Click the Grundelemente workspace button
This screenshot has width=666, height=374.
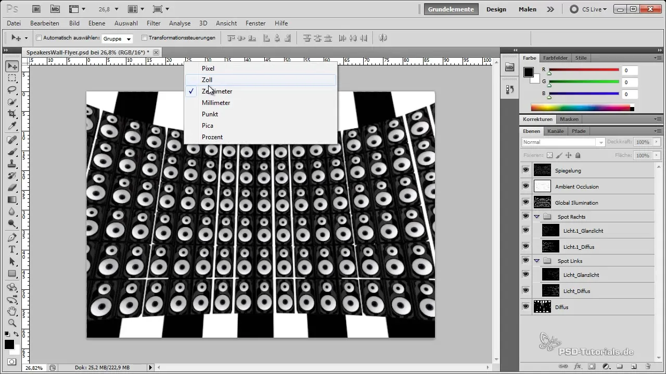451,9
